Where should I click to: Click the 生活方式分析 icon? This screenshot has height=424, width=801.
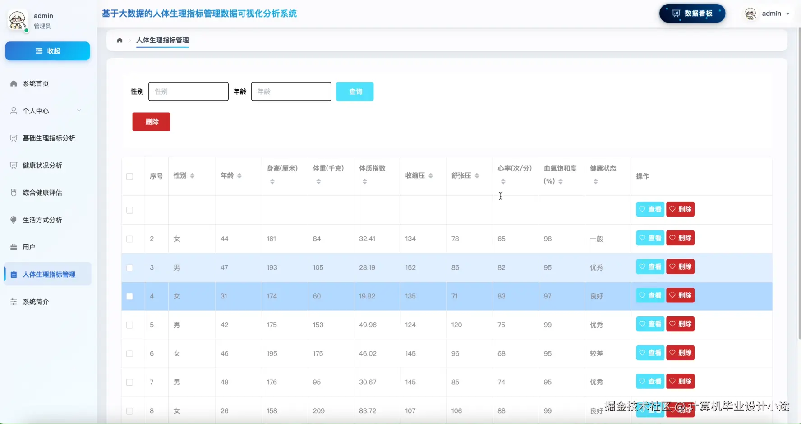13,220
